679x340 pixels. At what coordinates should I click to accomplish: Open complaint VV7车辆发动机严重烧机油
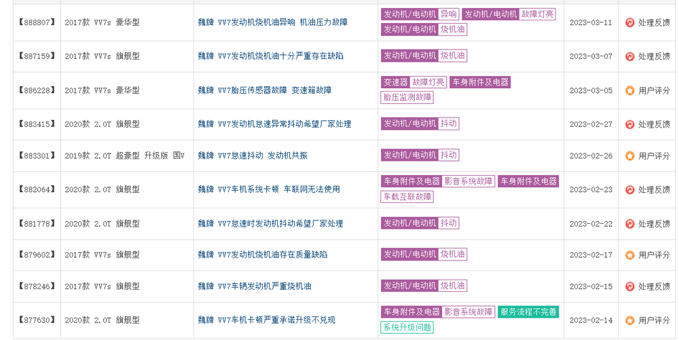pos(255,286)
